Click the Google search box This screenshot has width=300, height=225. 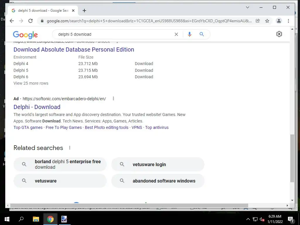(x=115, y=34)
